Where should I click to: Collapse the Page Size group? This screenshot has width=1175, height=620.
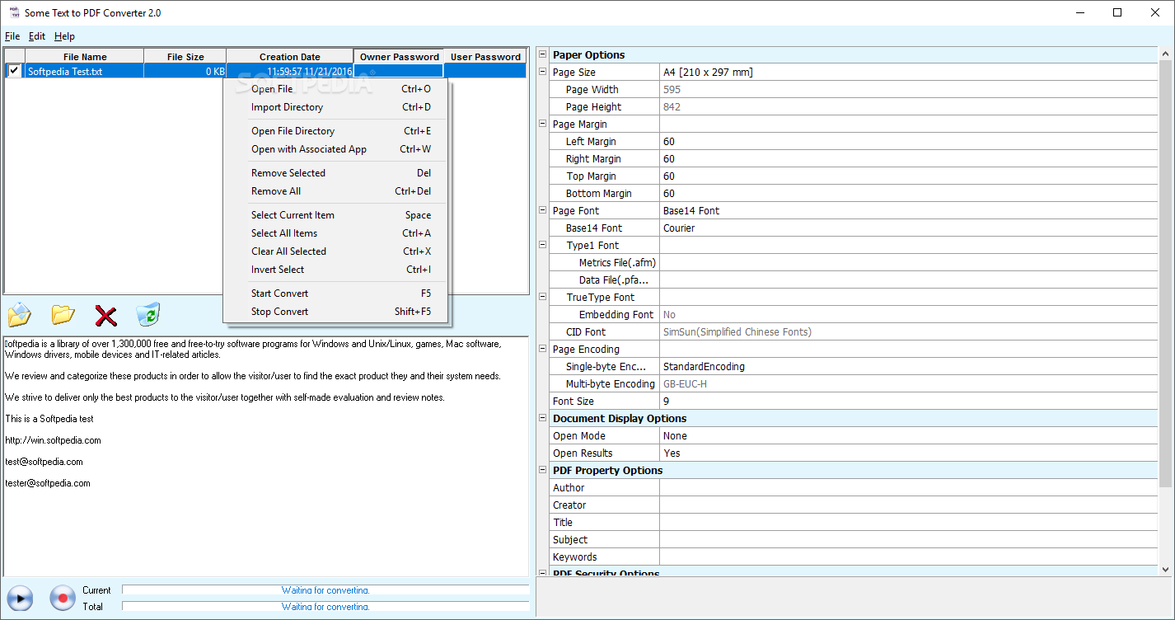pos(542,72)
